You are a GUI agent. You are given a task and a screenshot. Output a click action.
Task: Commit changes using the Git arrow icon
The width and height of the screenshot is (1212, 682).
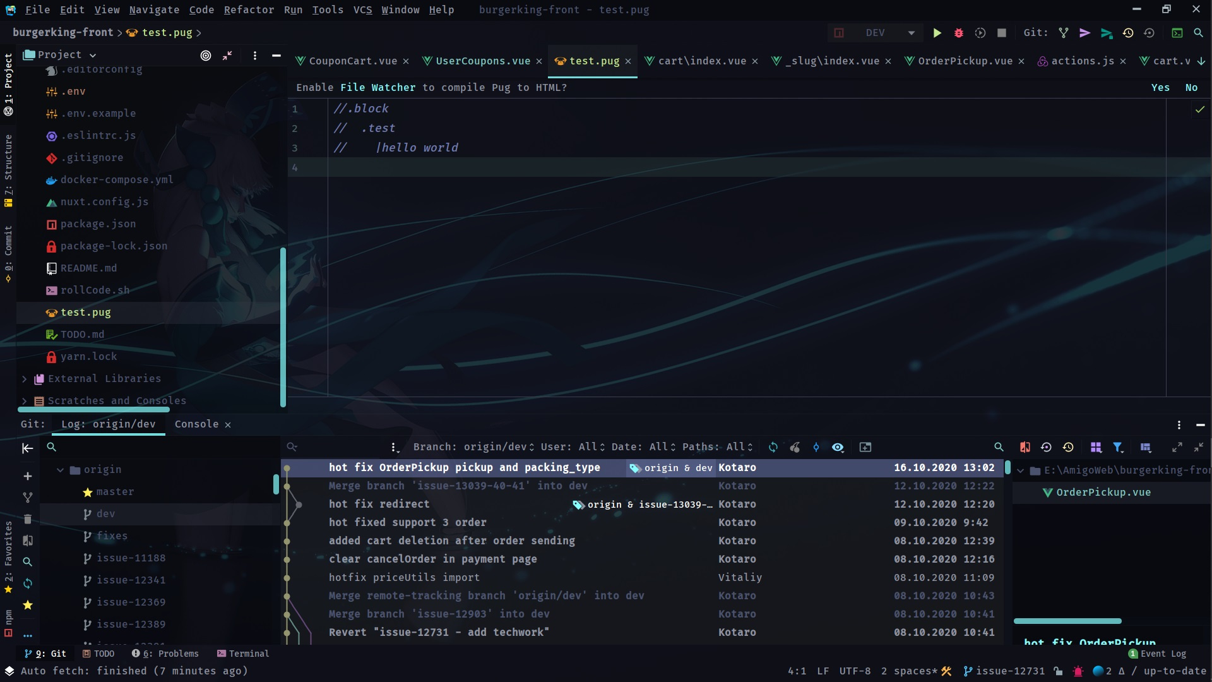pyautogui.click(x=1085, y=33)
